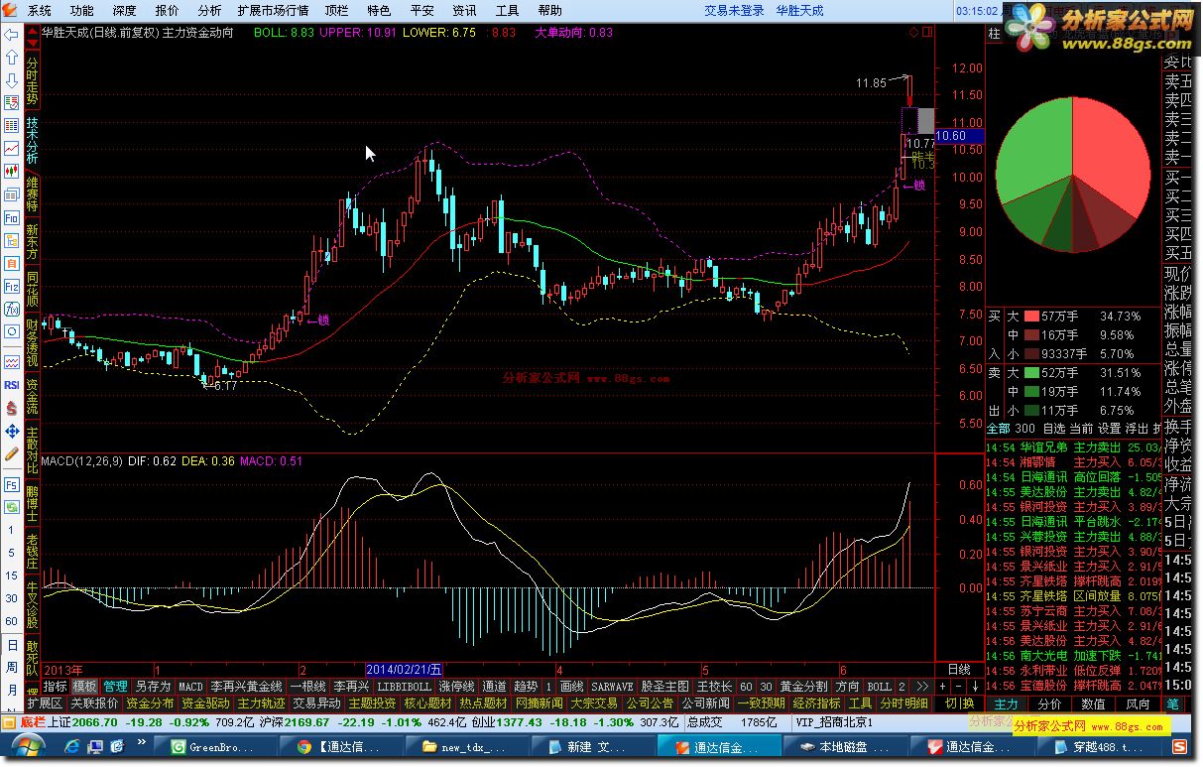The image size is (1203, 767).
Task: Click the RSI indicator icon
Action: pos(11,385)
